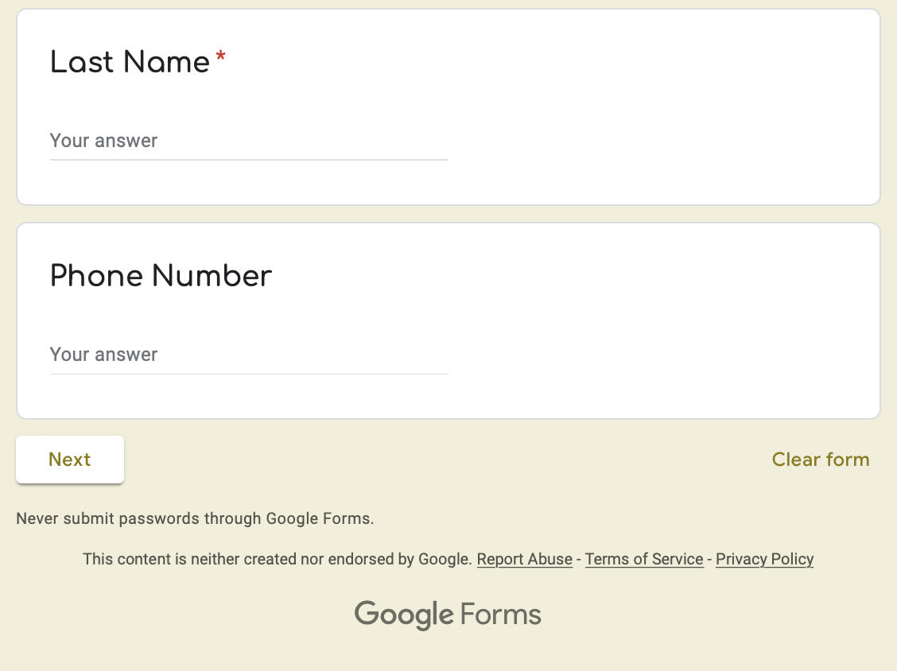897x671 pixels.
Task: Go to the next page with Next
Action: click(x=70, y=460)
